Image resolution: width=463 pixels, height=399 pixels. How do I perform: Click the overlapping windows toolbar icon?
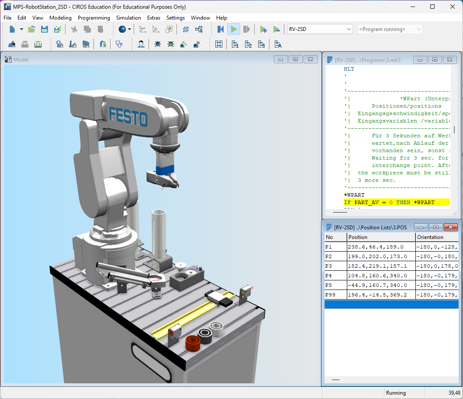(169, 29)
